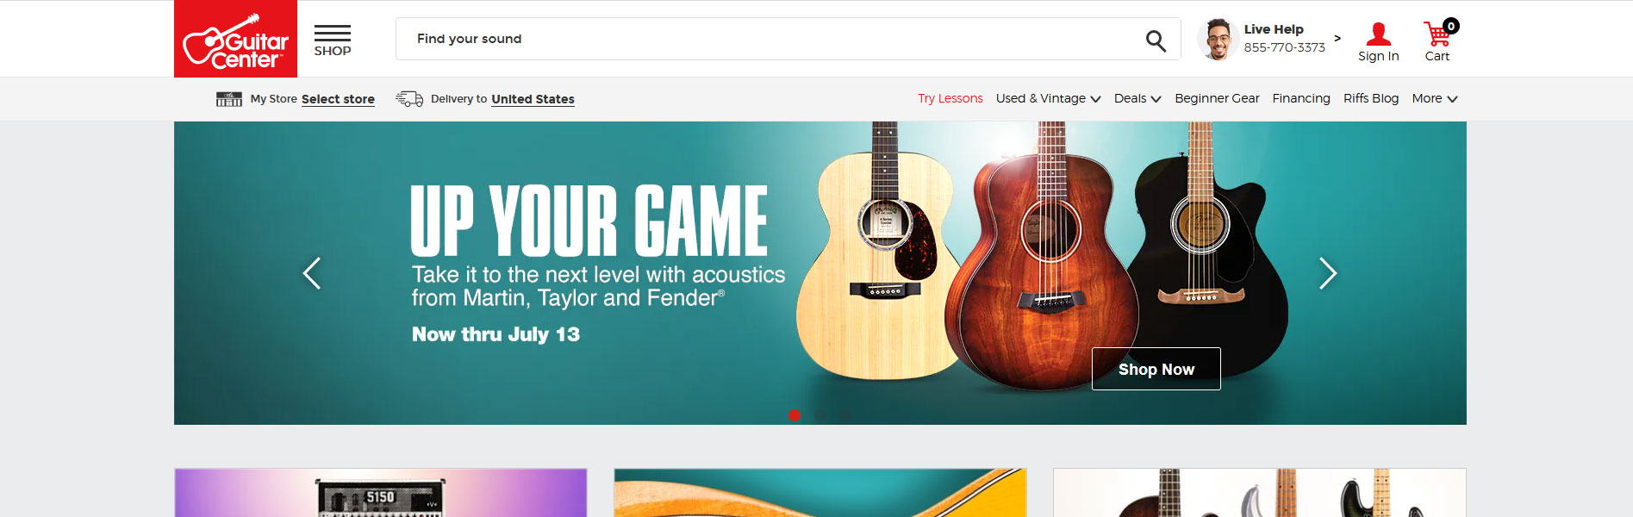Screen dimensions: 1633x517
Task: Select the third carousel dot
Action: 846,415
